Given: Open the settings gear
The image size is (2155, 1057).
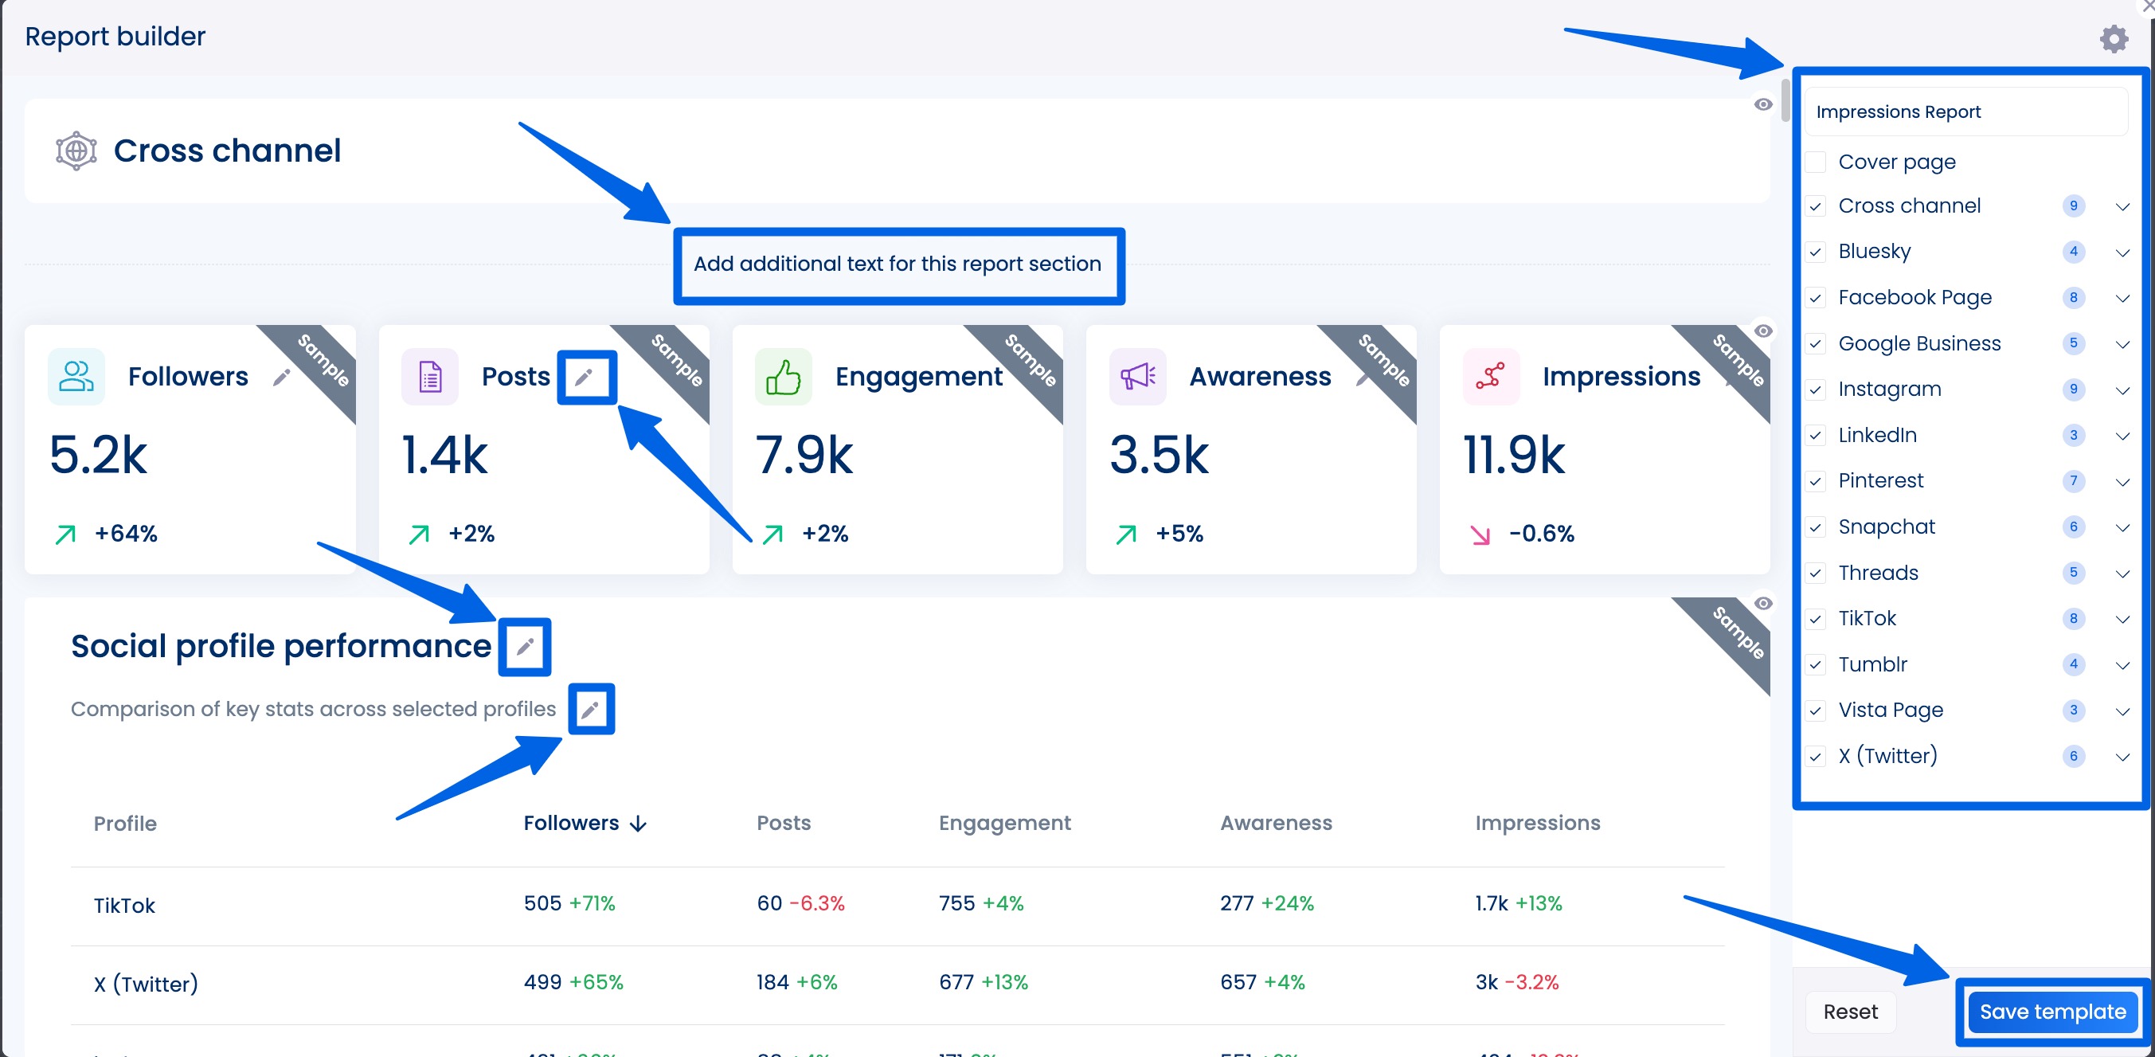Looking at the screenshot, I should point(2114,37).
